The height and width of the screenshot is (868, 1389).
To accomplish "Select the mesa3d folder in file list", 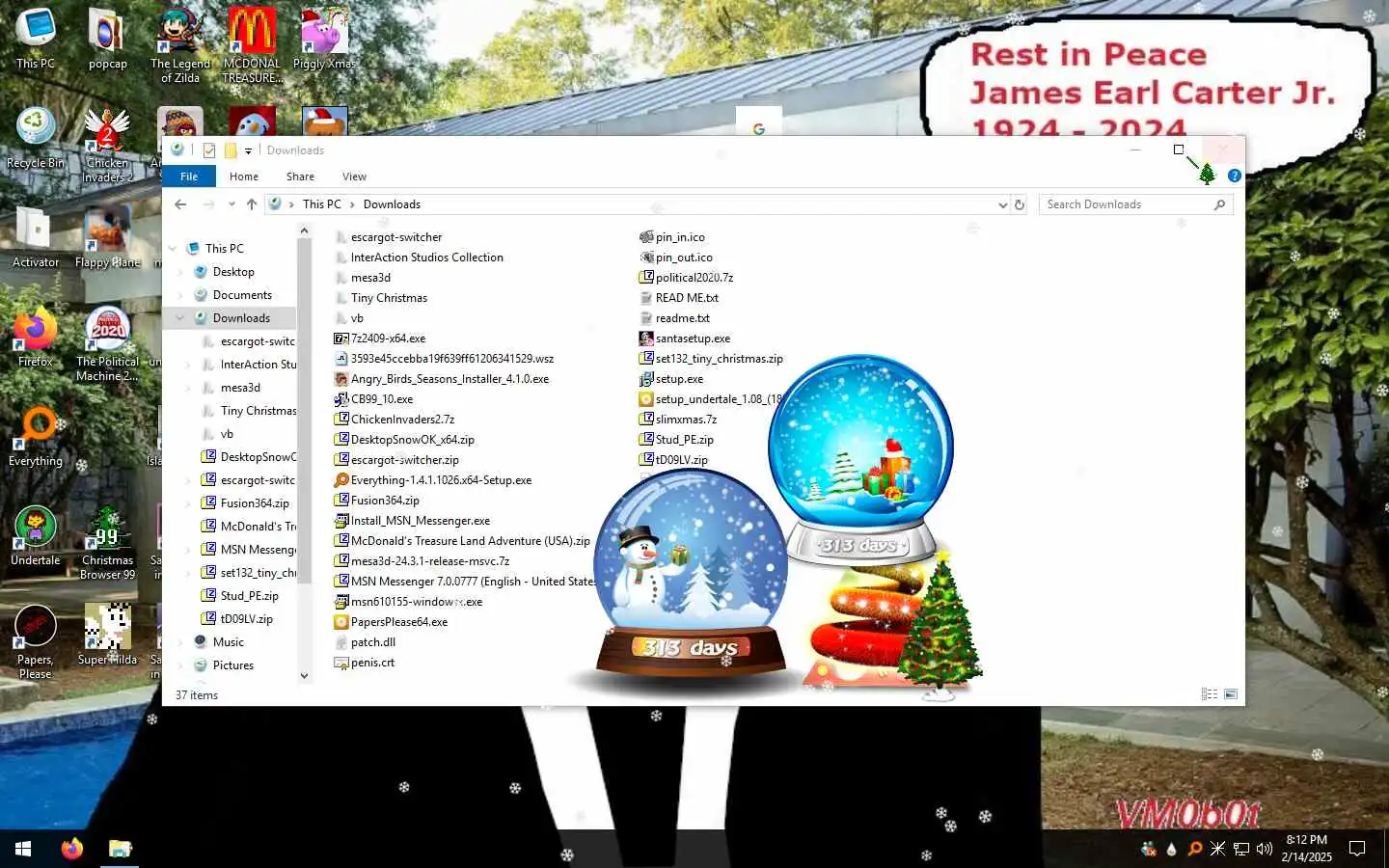I will click(363, 278).
